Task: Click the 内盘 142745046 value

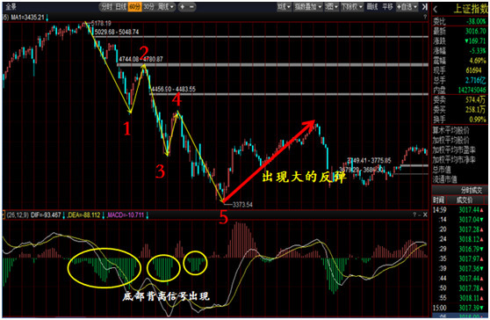Action: tap(472, 90)
